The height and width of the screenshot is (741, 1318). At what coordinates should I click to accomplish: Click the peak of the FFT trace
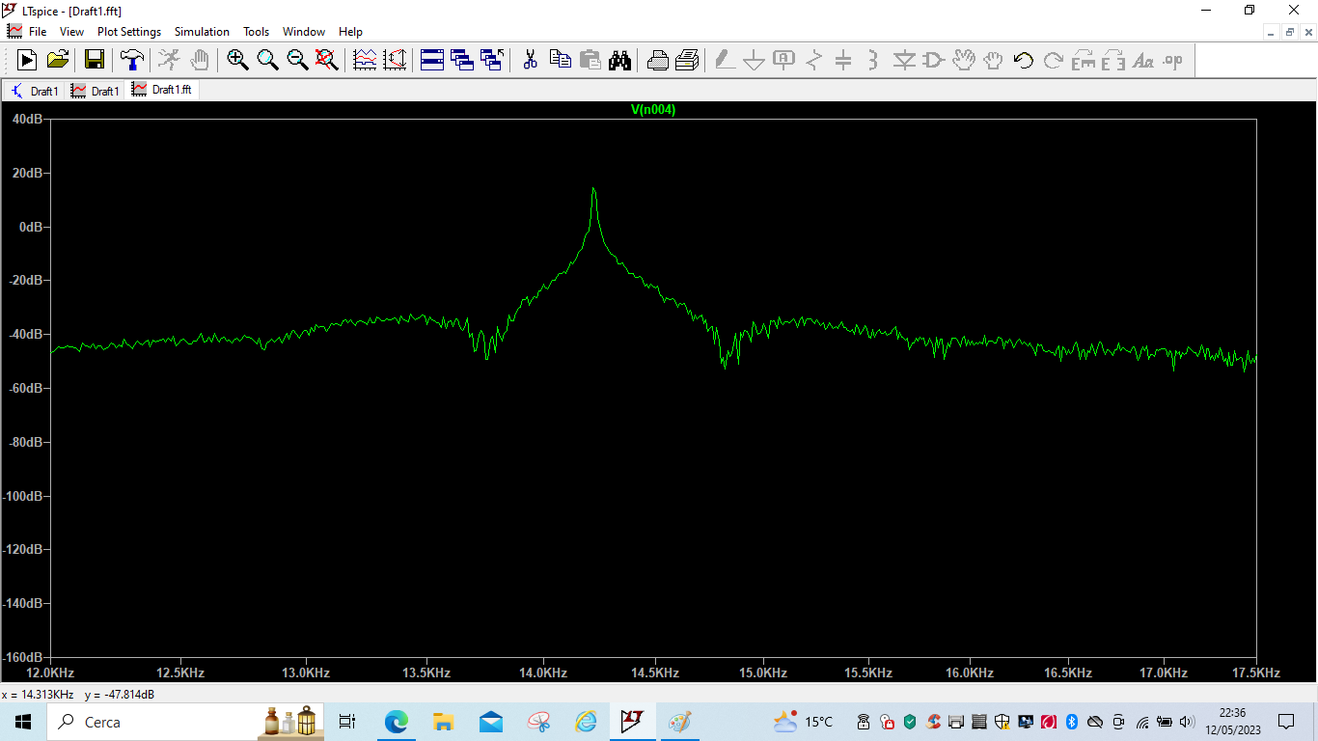(x=593, y=188)
